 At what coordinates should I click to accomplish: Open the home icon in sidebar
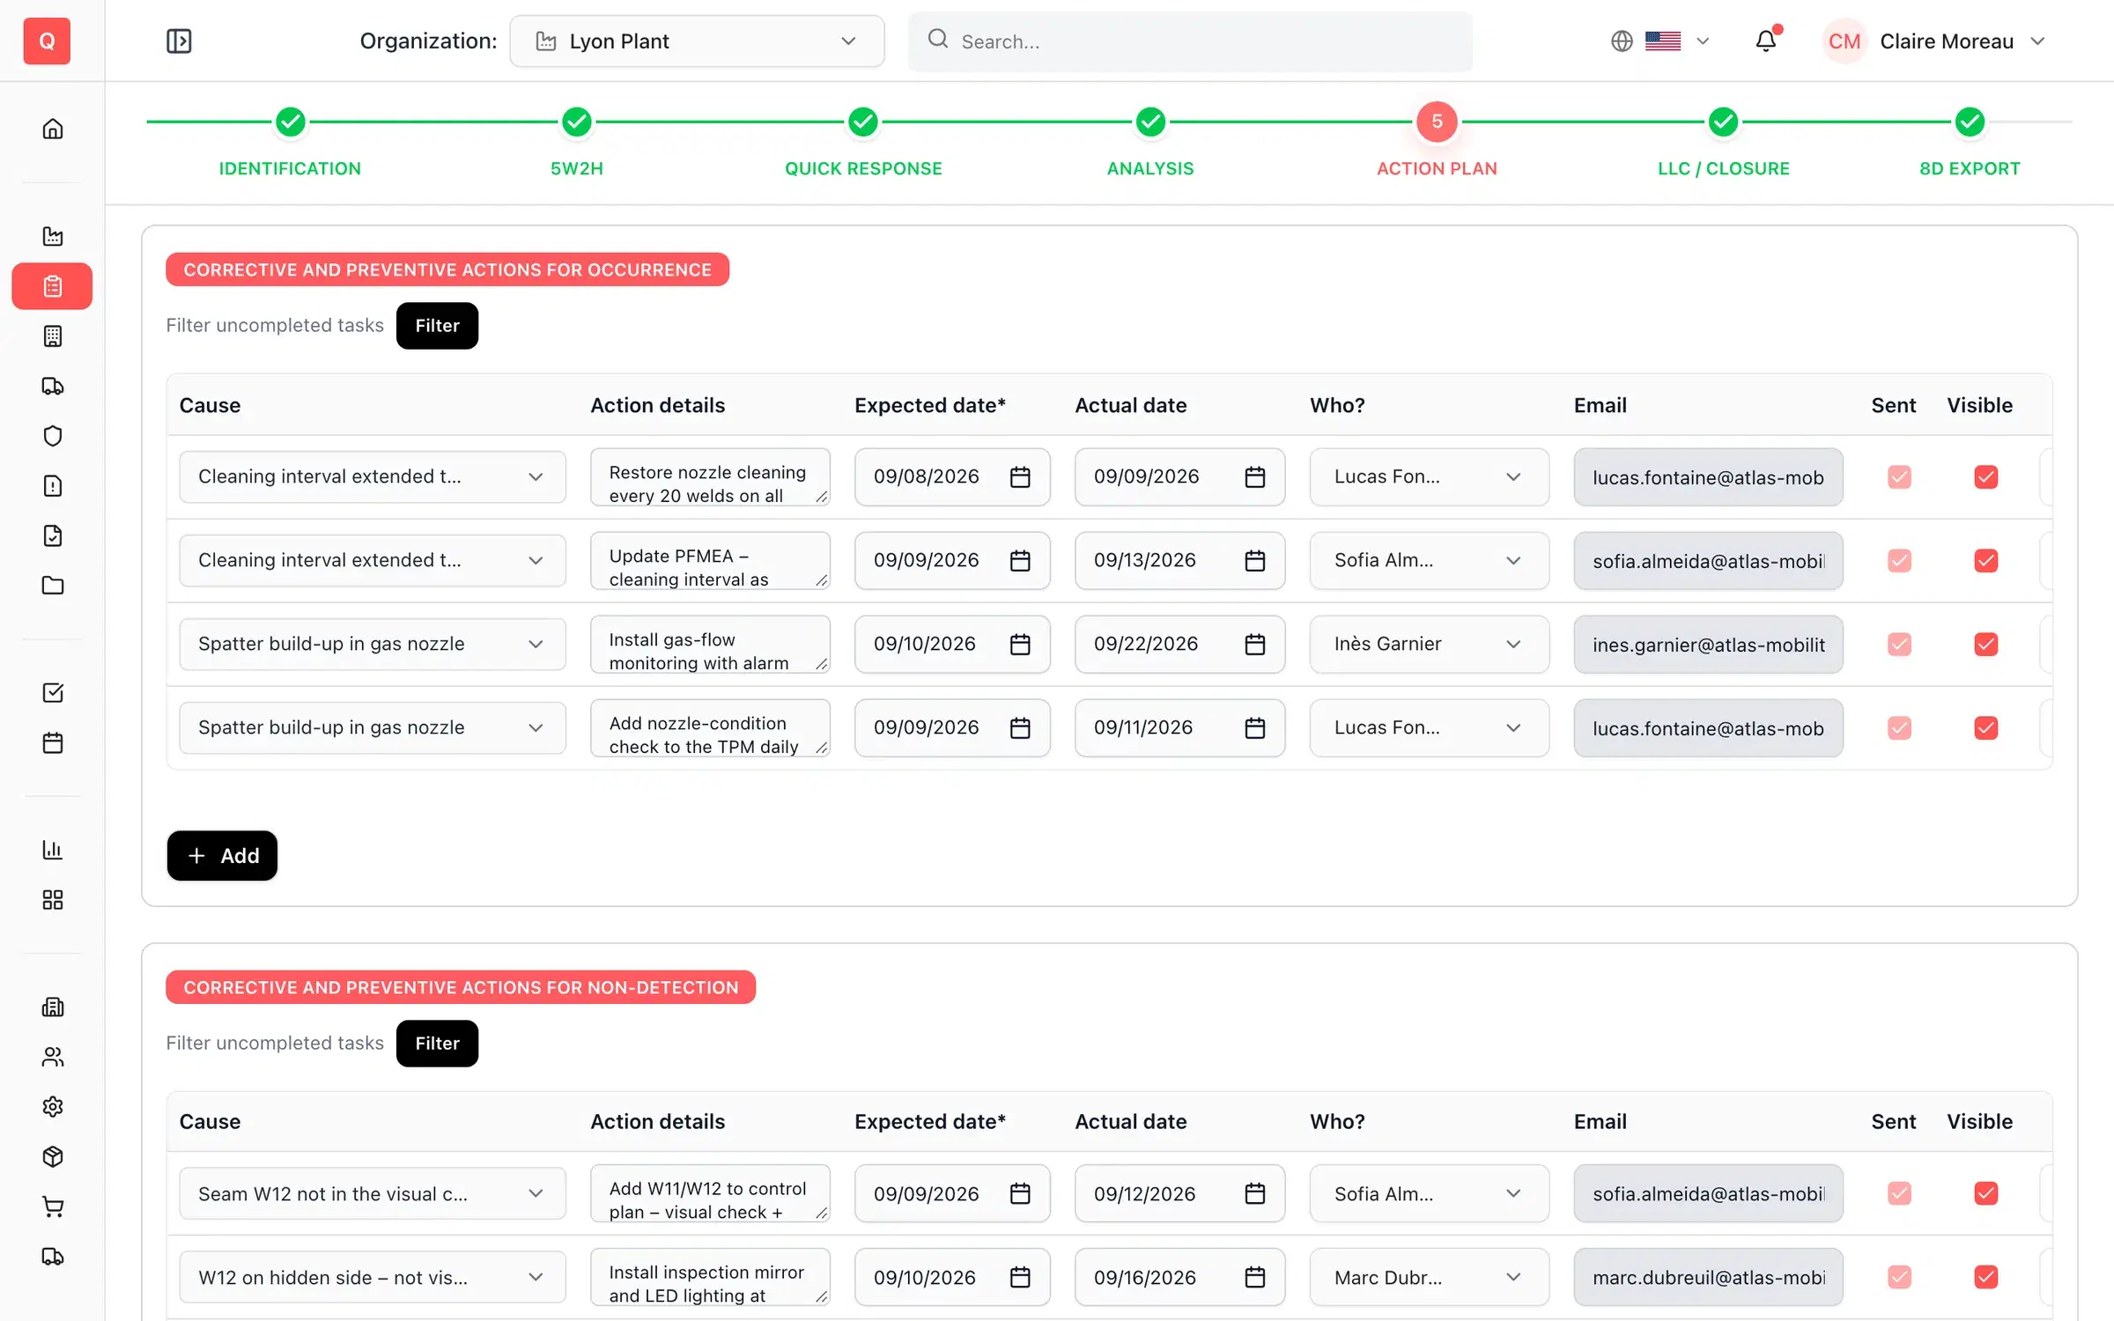53,129
